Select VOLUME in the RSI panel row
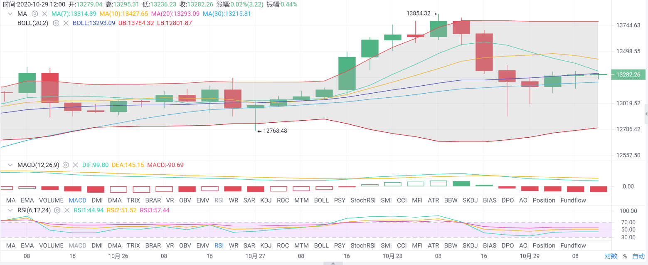Viewport: 648px width, 265px height. (x=51, y=245)
